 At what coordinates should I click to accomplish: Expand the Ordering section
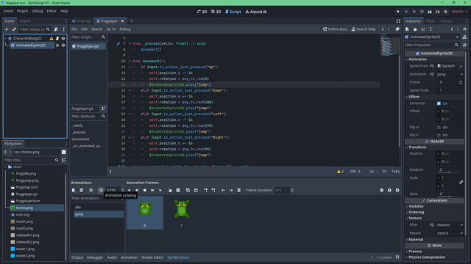416,212
